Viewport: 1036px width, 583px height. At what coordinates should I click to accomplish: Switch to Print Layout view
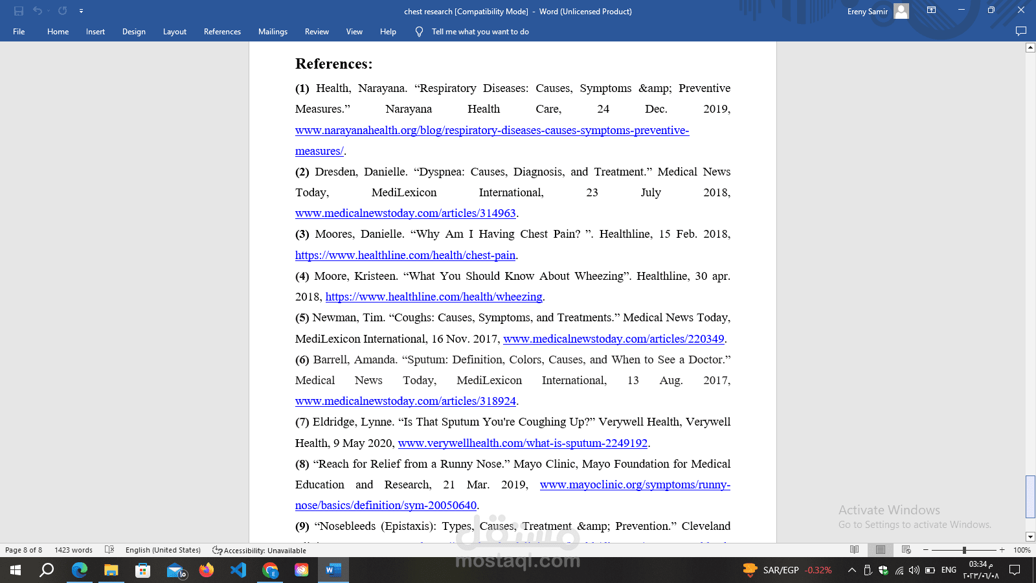(881, 550)
